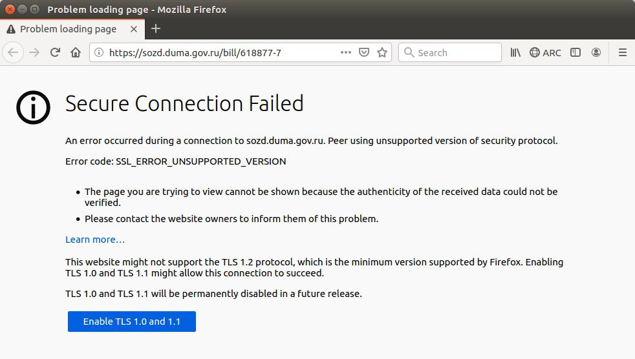Click the back navigation arrow
Viewport: 635px width, 359px height.
pos(14,52)
